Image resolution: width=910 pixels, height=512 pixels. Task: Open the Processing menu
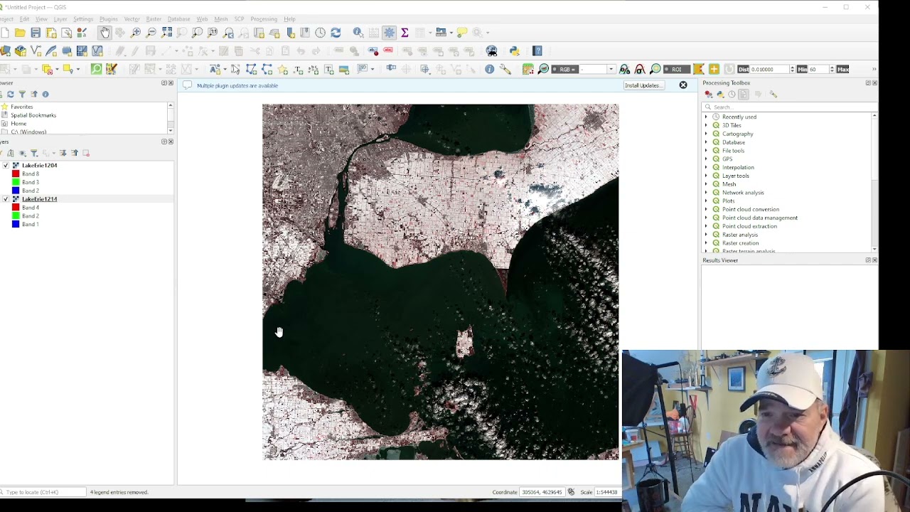pyautogui.click(x=264, y=19)
